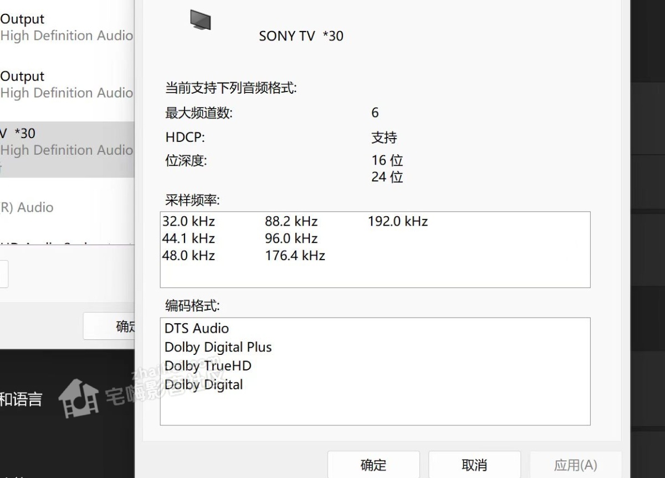Click the partly hidden 确定 button in the back Sound window
The width and height of the screenshot is (665, 478).
click(x=109, y=326)
